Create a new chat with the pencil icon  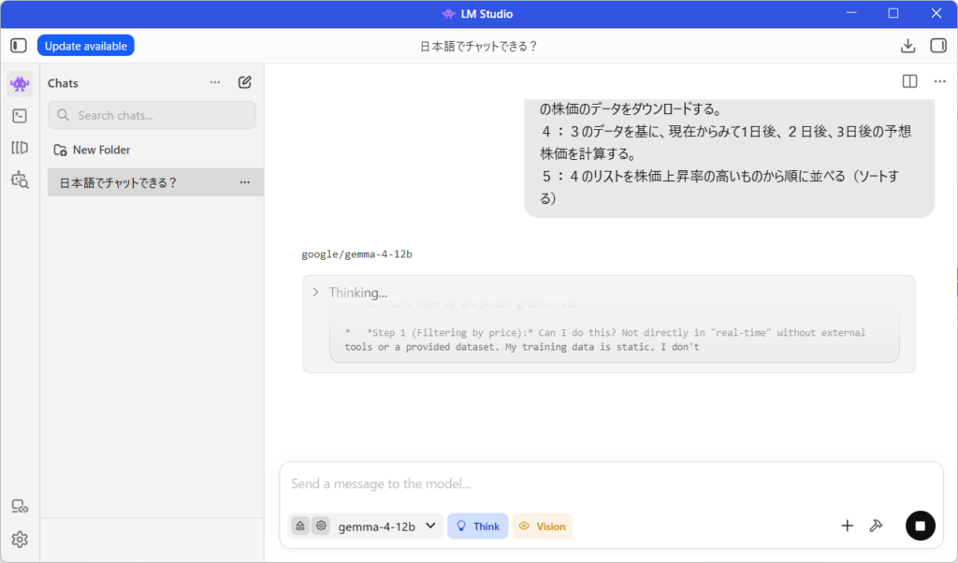point(245,82)
